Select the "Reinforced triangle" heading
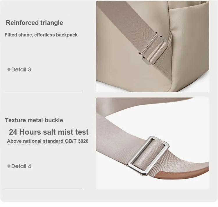The height and width of the screenshot is (207, 218). coord(34,23)
